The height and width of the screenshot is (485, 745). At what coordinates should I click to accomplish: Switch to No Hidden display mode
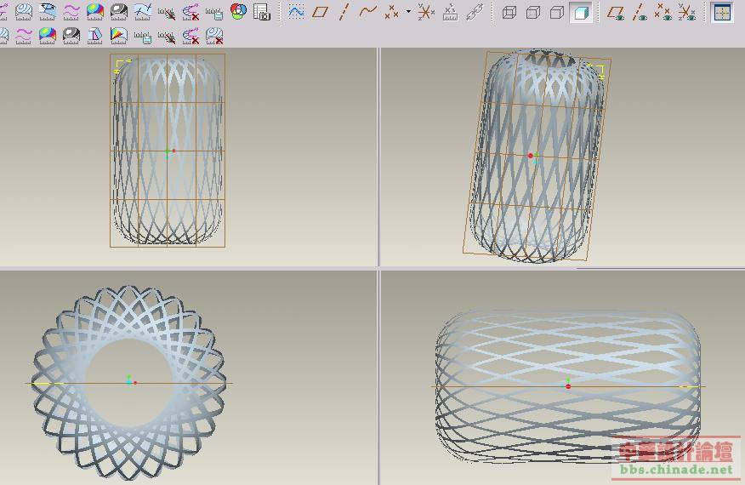click(x=557, y=12)
